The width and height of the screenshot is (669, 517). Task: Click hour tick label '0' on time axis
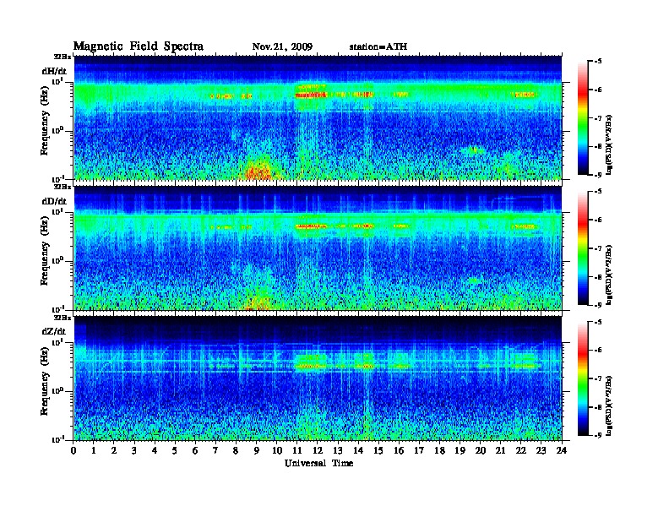click(73, 450)
